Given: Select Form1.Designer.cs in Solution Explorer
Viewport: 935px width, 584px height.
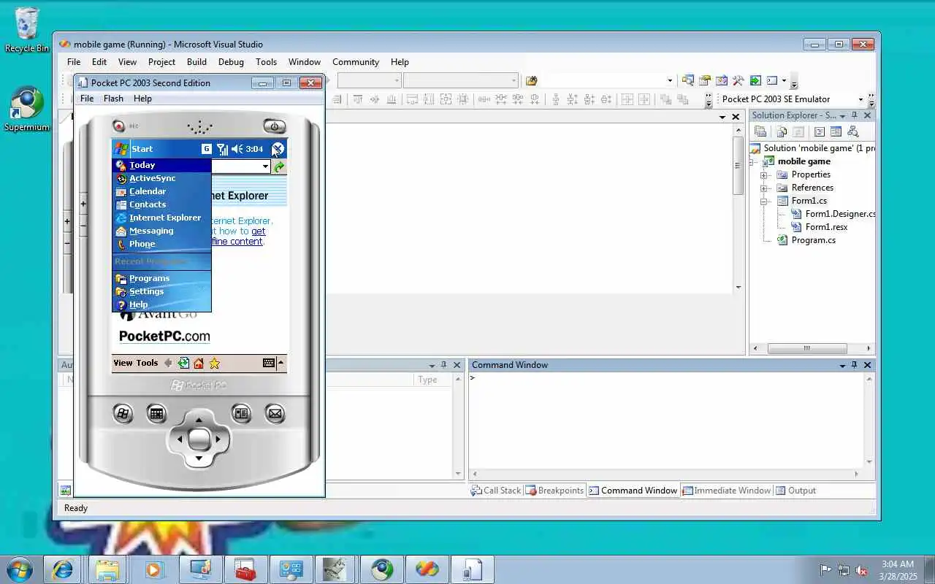Looking at the screenshot, I should (x=840, y=214).
